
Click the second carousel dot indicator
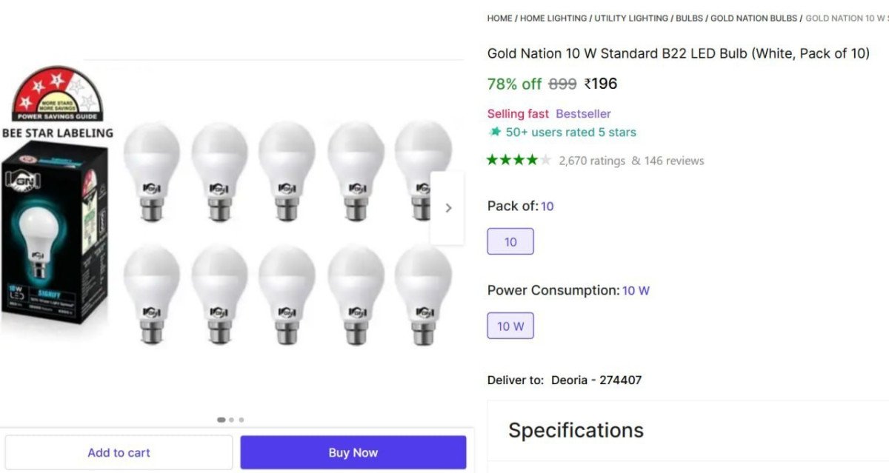(x=232, y=419)
